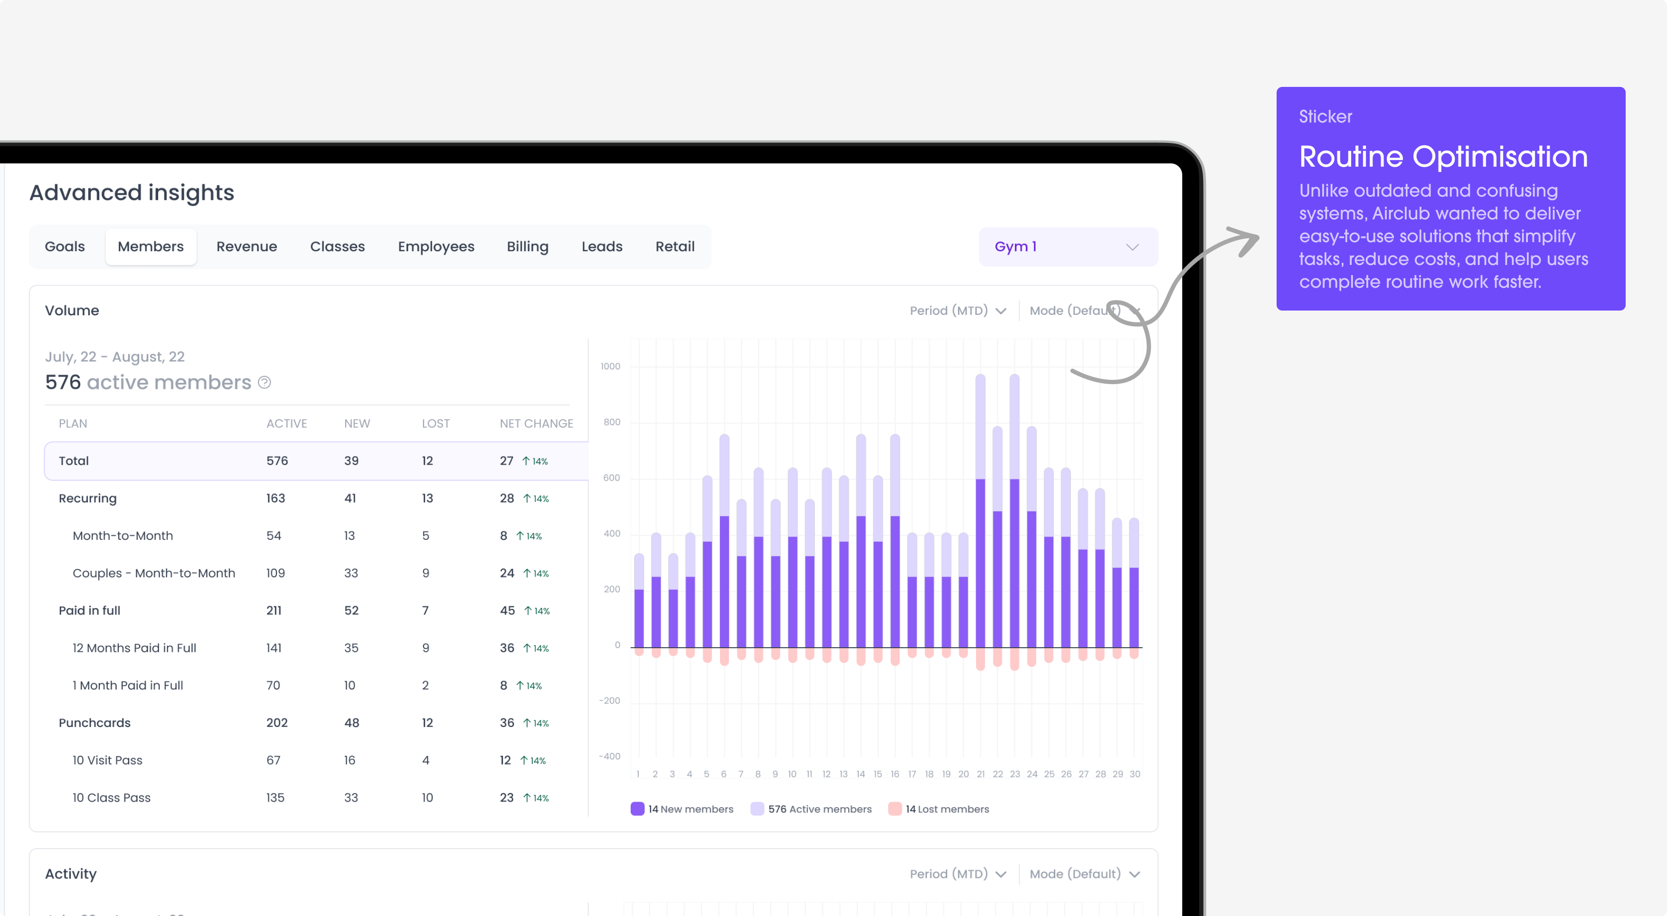1667x916 pixels.
Task: Go to the Billing tab
Action: tap(528, 246)
